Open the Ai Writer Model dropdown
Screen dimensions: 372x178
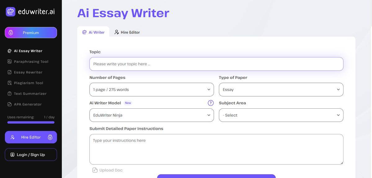[152, 115]
